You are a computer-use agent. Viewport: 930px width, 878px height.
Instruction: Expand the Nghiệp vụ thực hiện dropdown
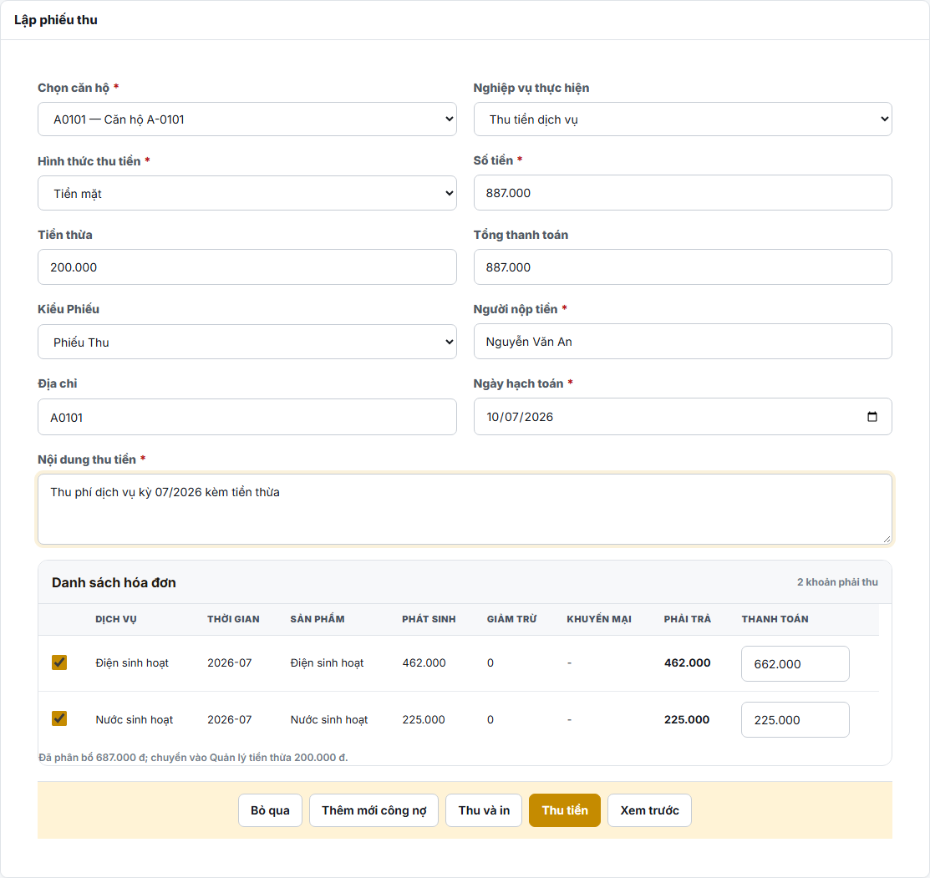pos(683,119)
